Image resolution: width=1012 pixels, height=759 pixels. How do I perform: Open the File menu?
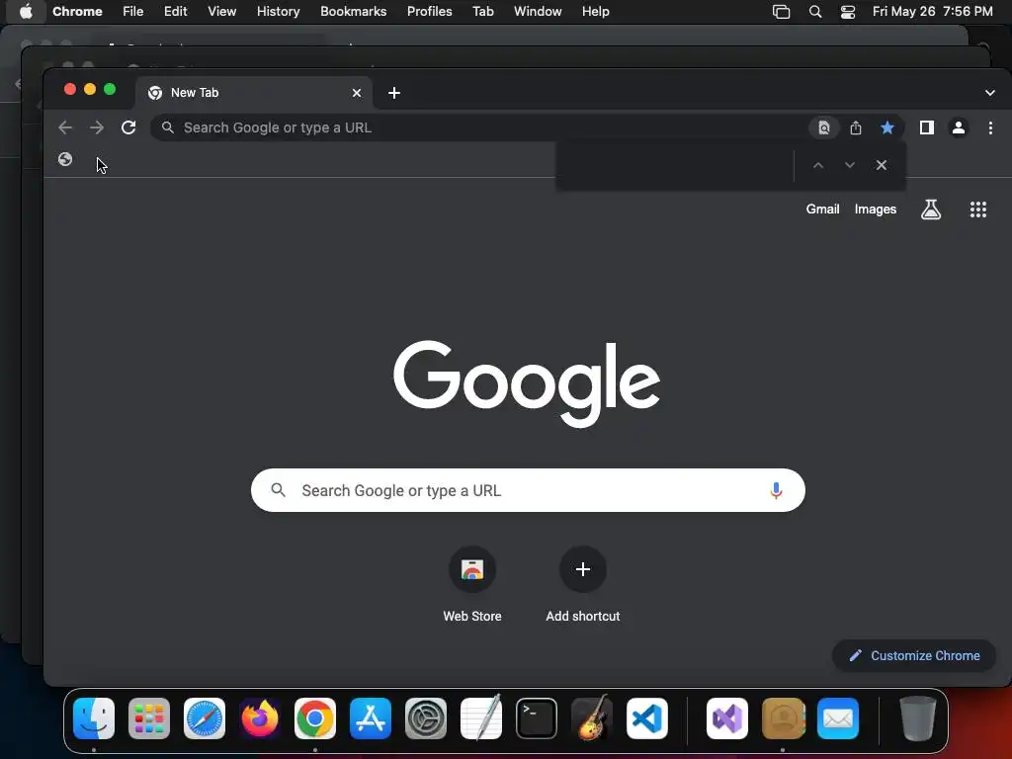(133, 11)
